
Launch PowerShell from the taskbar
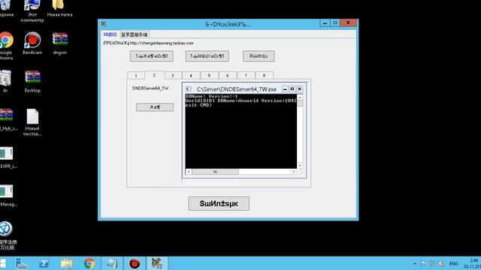pos(44,263)
